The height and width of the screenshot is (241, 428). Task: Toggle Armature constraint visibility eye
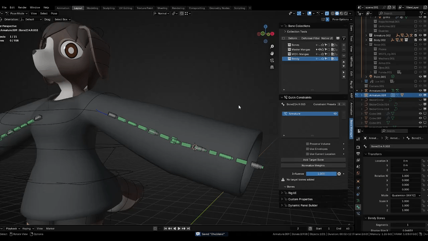click(x=335, y=114)
